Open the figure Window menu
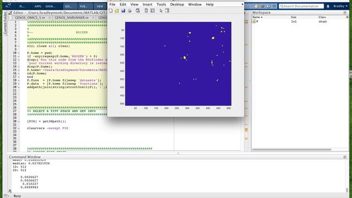 [195, 4]
